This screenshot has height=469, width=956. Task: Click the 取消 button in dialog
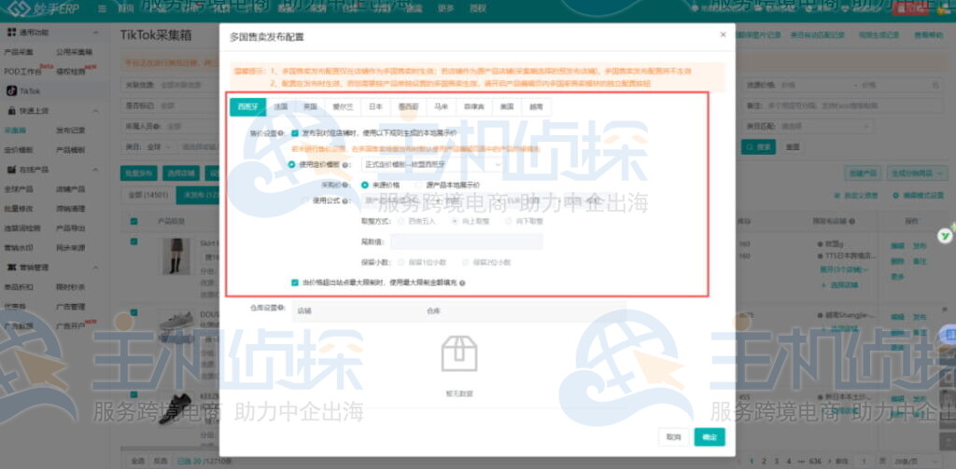pyautogui.click(x=673, y=436)
